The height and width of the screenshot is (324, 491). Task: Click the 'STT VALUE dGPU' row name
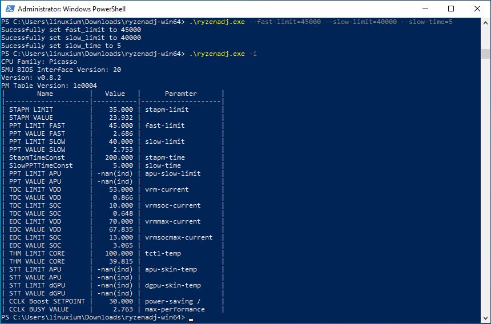(x=37, y=293)
